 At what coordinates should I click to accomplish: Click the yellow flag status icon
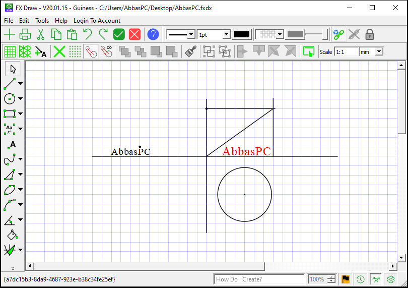[x=346, y=279]
